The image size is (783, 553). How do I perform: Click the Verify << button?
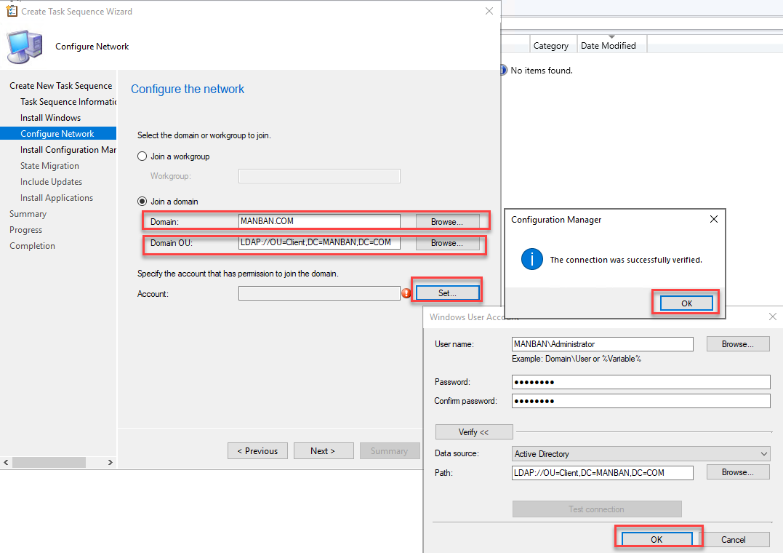coord(473,431)
